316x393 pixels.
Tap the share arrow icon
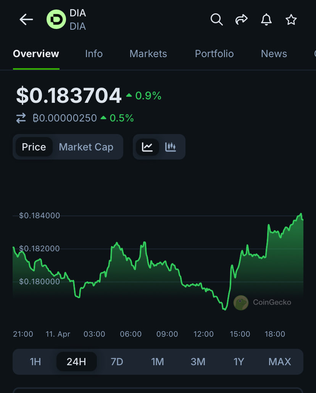[x=241, y=19]
